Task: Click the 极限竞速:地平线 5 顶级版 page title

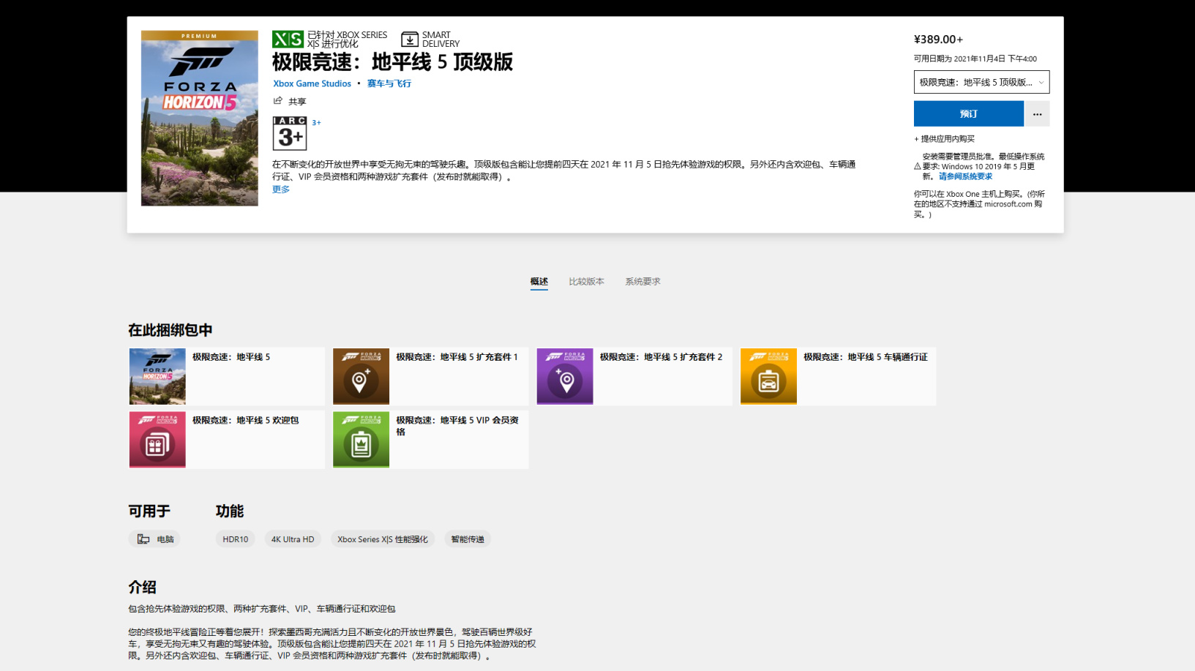Action: point(392,62)
